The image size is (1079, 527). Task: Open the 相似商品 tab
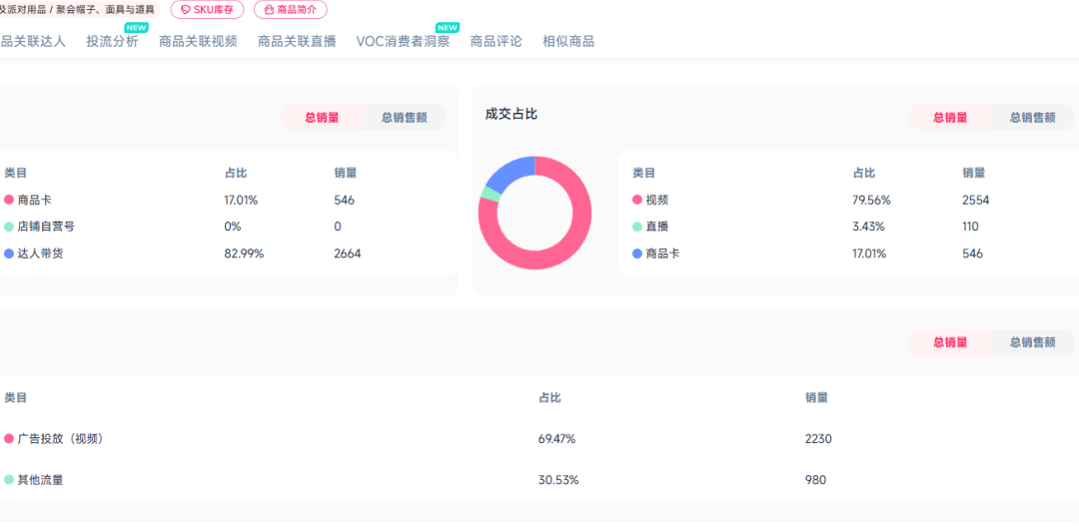coord(568,41)
